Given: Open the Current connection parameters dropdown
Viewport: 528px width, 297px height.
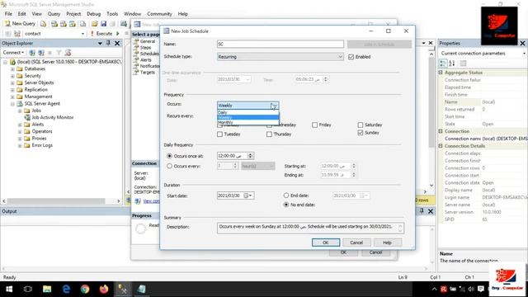Looking at the screenshot, I should (x=524, y=54).
